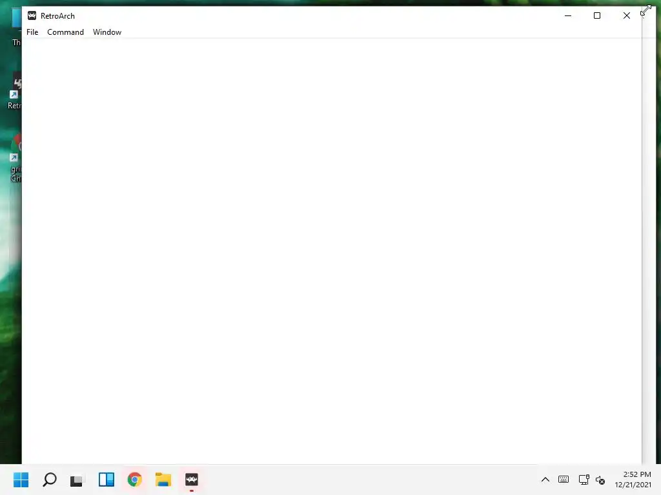Click the muted volume tray icon
Image resolution: width=661 pixels, height=495 pixels.
point(600,480)
